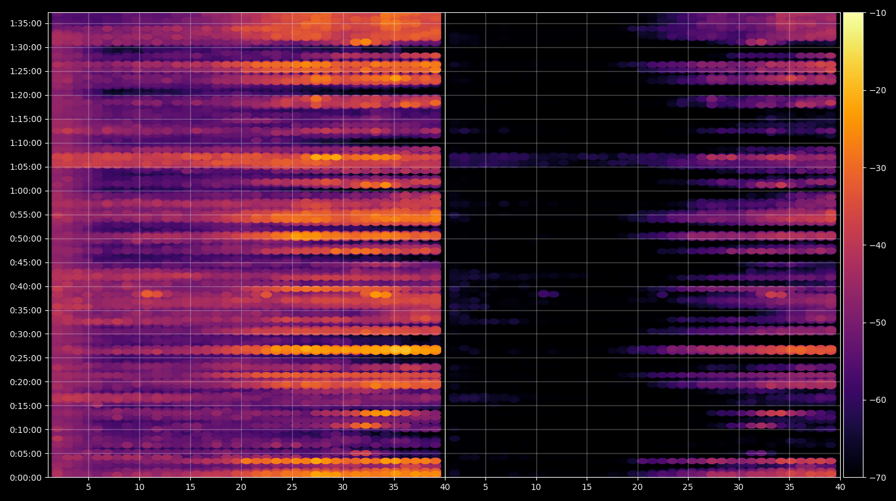Pick the 1:35:00 y-axis tick label
This screenshot has width=896, height=501.
(x=26, y=23)
